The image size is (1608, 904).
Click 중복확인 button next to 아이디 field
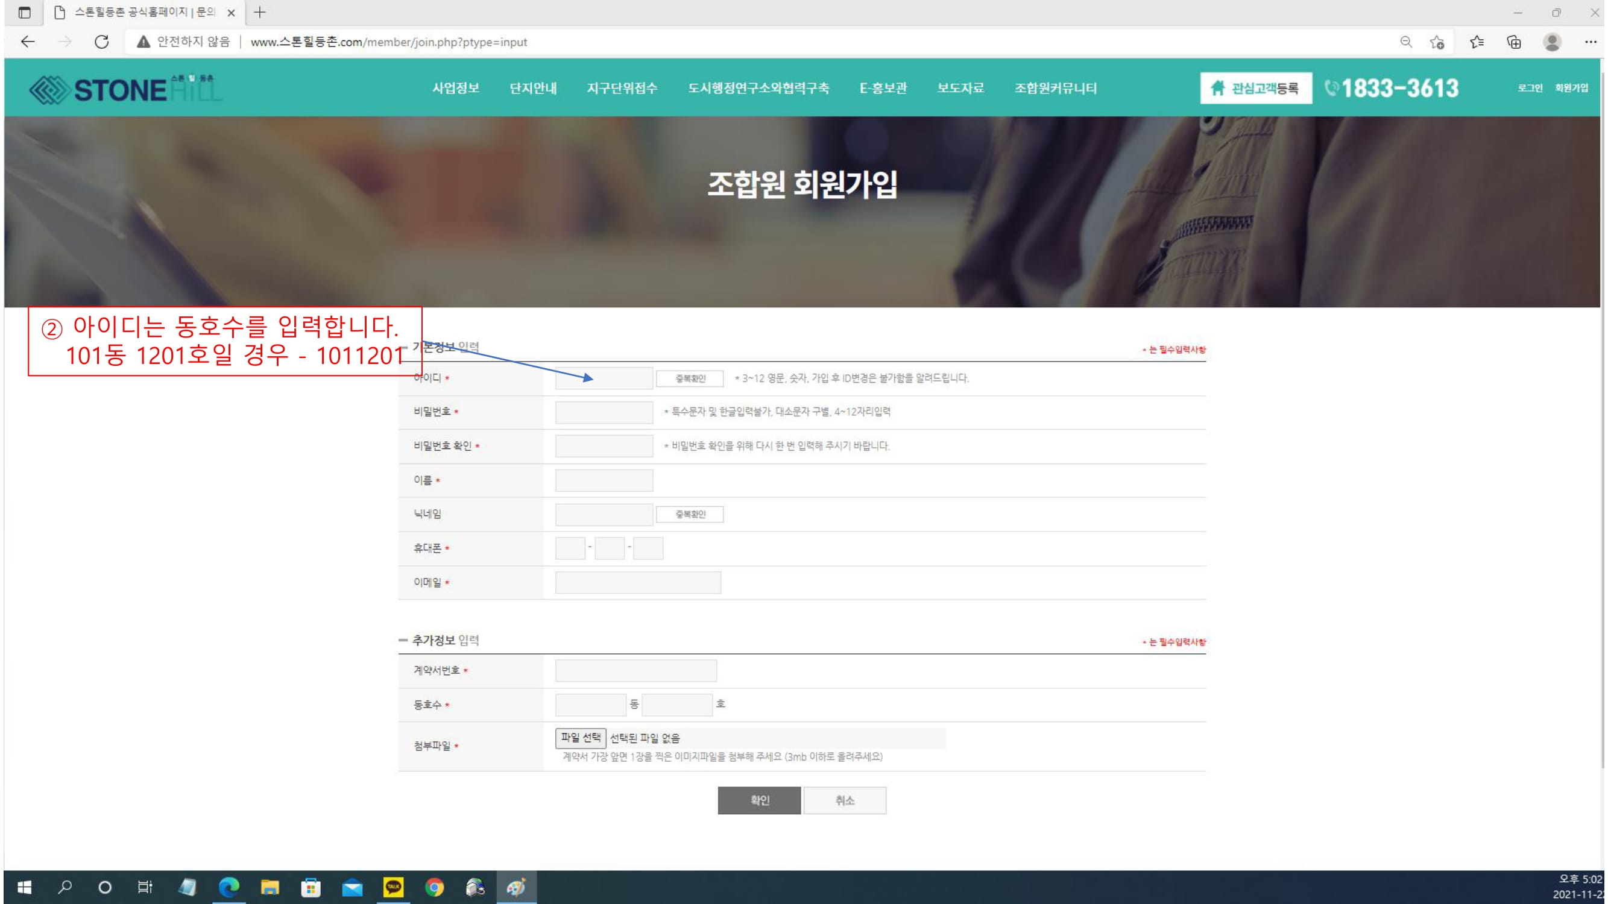[690, 378]
